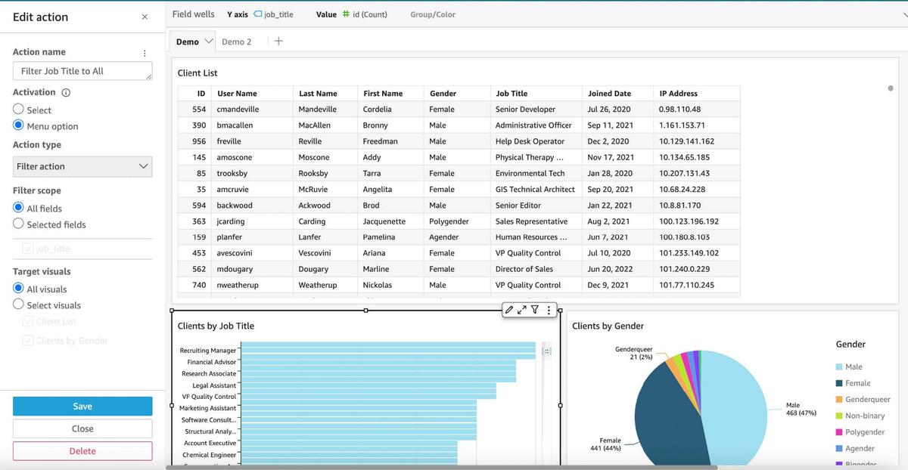This screenshot has height=470, width=908.
Task: Choose the Select activation option
Action: coord(19,110)
